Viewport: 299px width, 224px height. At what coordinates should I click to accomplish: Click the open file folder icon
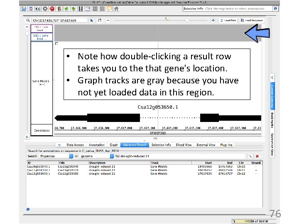[x=24, y=9]
